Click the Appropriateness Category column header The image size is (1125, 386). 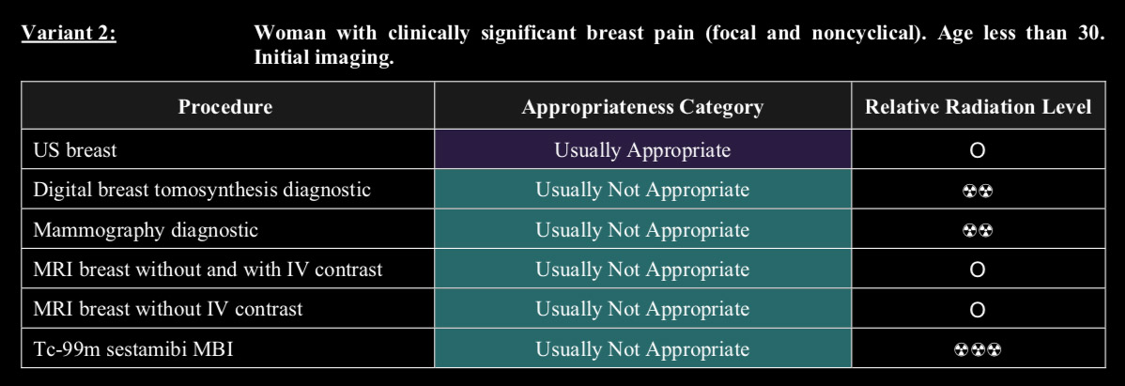pyautogui.click(x=643, y=106)
